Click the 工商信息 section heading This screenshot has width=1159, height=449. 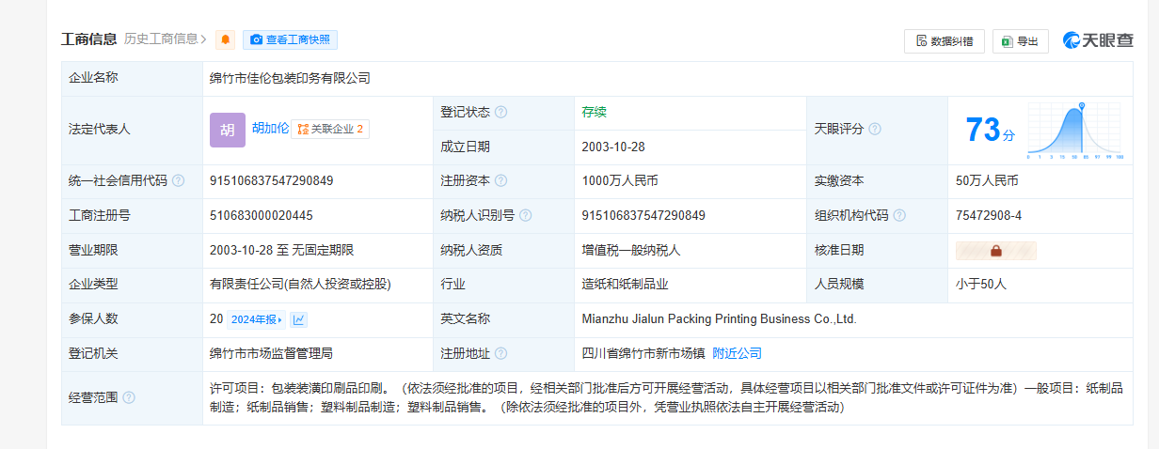[x=89, y=39]
